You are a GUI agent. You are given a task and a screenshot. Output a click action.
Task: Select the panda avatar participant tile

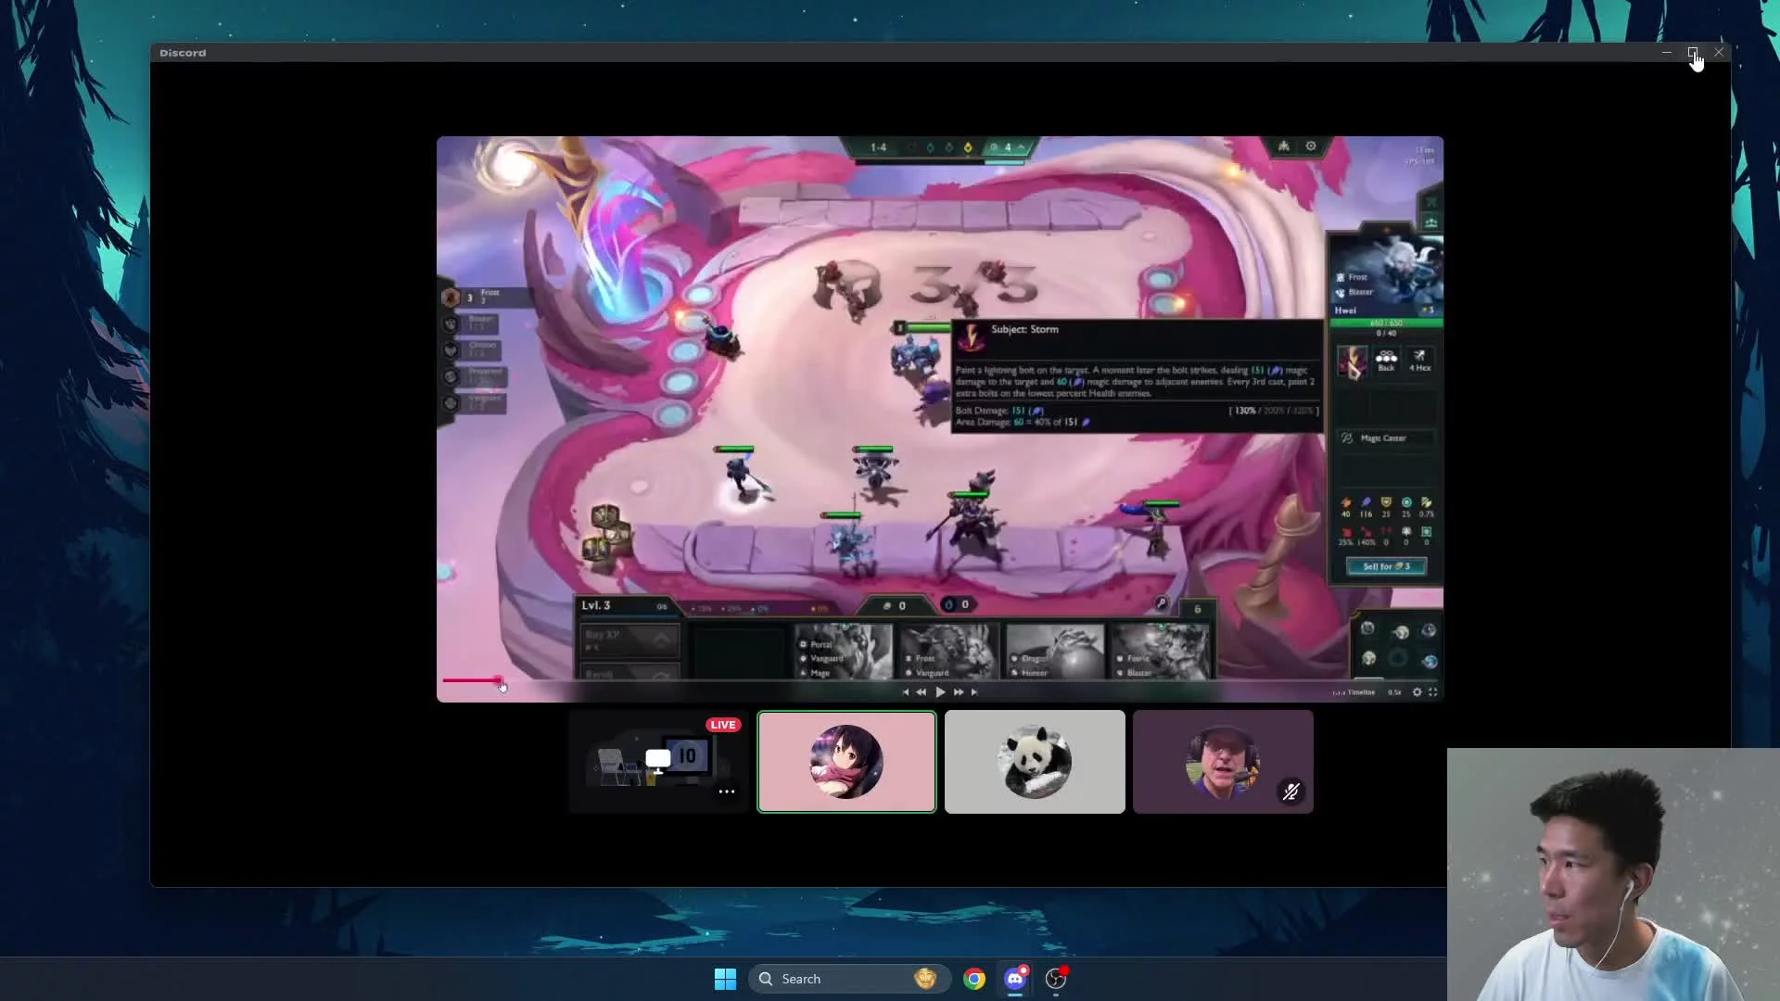click(x=1035, y=762)
